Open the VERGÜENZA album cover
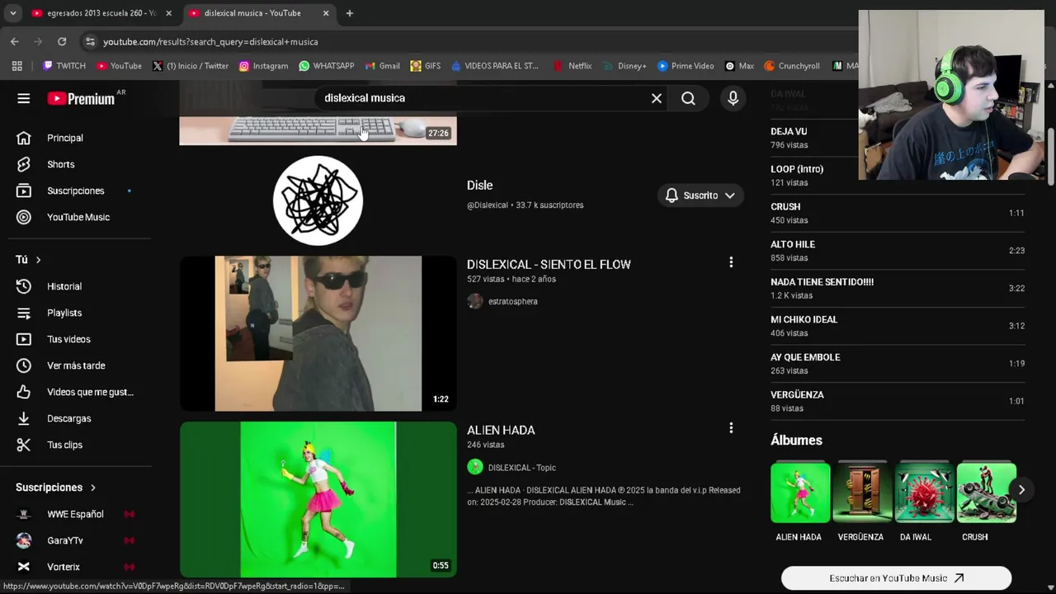Viewport: 1056px width, 594px height. pyautogui.click(x=862, y=493)
